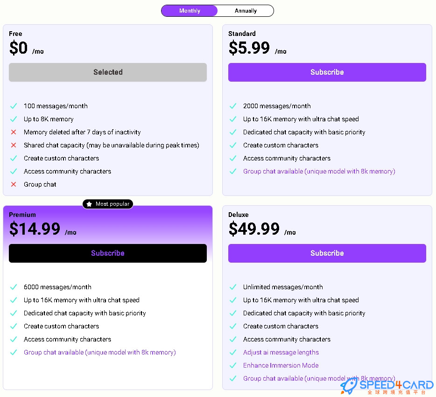The height and width of the screenshot is (397, 436).
Task: Click checkmark next to 6000 messages/month
Action: (14, 287)
